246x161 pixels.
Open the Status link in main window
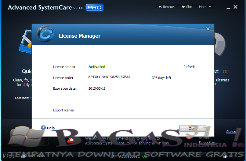pyautogui.click(x=231, y=132)
